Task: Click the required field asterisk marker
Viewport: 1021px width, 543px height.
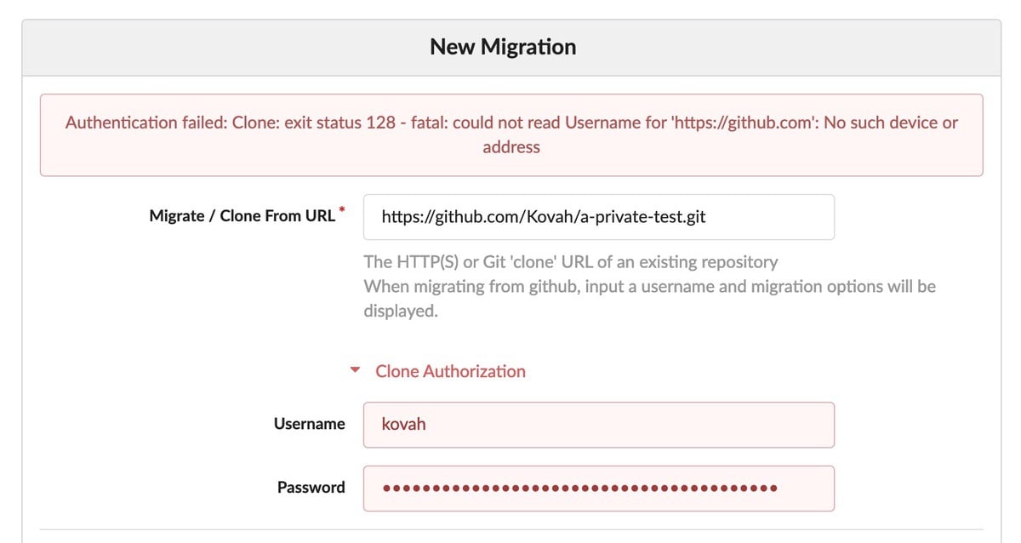Action: 343,208
